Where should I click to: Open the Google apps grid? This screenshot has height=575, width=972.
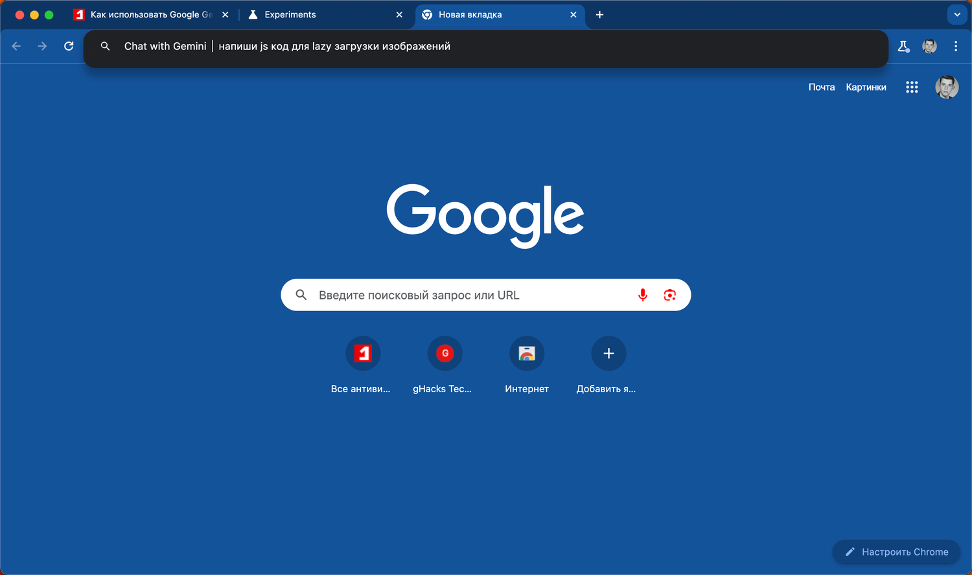click(912, 87)
